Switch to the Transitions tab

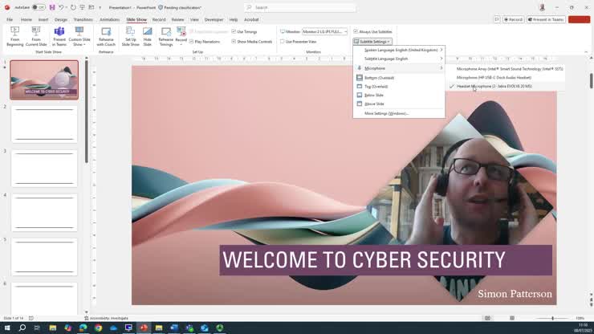click(83, 20)
